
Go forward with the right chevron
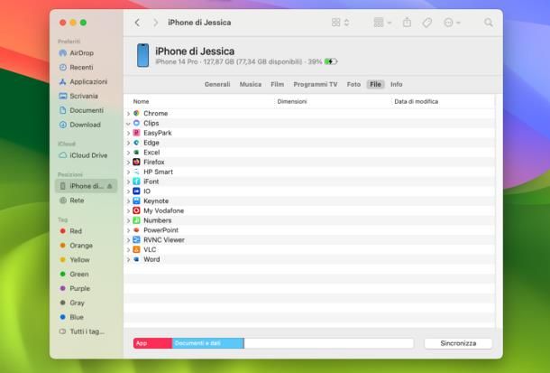coord(155,23)
